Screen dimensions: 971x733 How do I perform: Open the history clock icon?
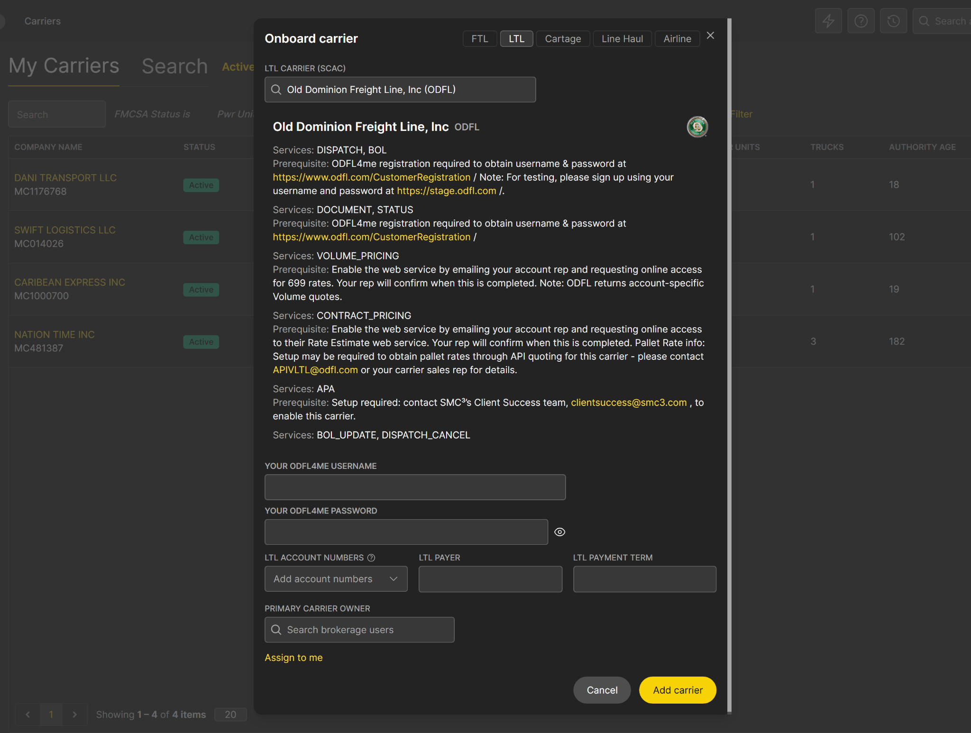[x=893, y=21]
